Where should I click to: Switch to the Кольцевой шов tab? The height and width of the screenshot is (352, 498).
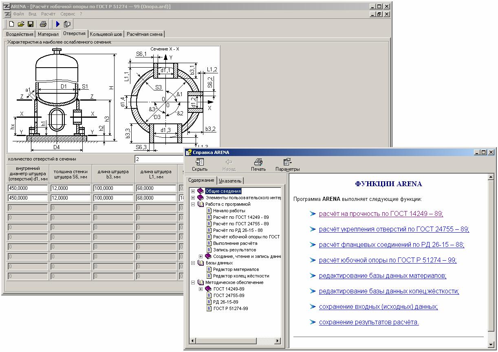coord(106,34)
